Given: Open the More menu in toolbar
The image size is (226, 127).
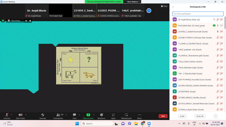Looking at the screenshot, I should [x=139, y=115].
